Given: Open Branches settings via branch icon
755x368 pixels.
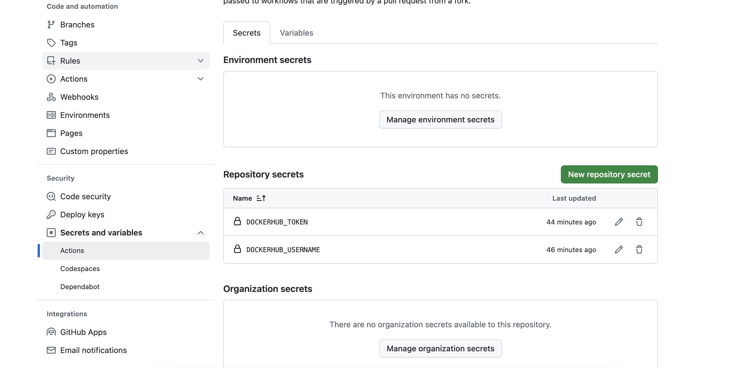Looking at the screenshot, I should pos(51,25).
